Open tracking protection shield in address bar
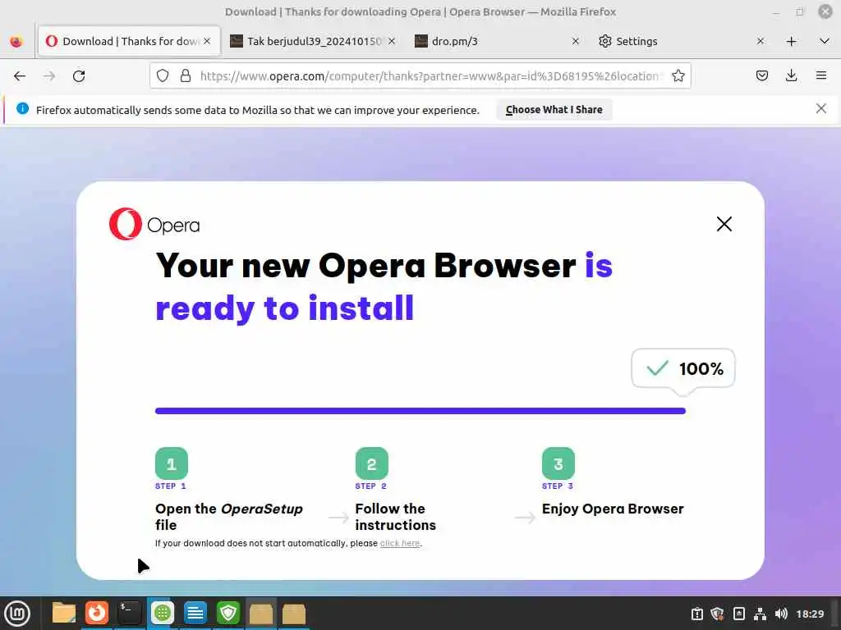The width and height of the screenshot is (841, 630). point(163,76)
